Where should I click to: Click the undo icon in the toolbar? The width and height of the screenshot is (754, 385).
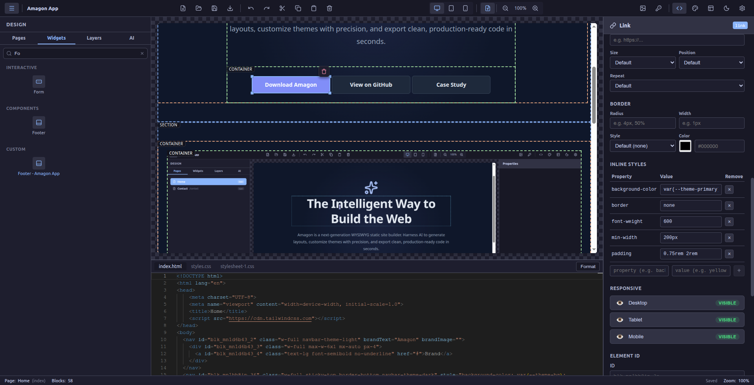(x=251, y=8)
